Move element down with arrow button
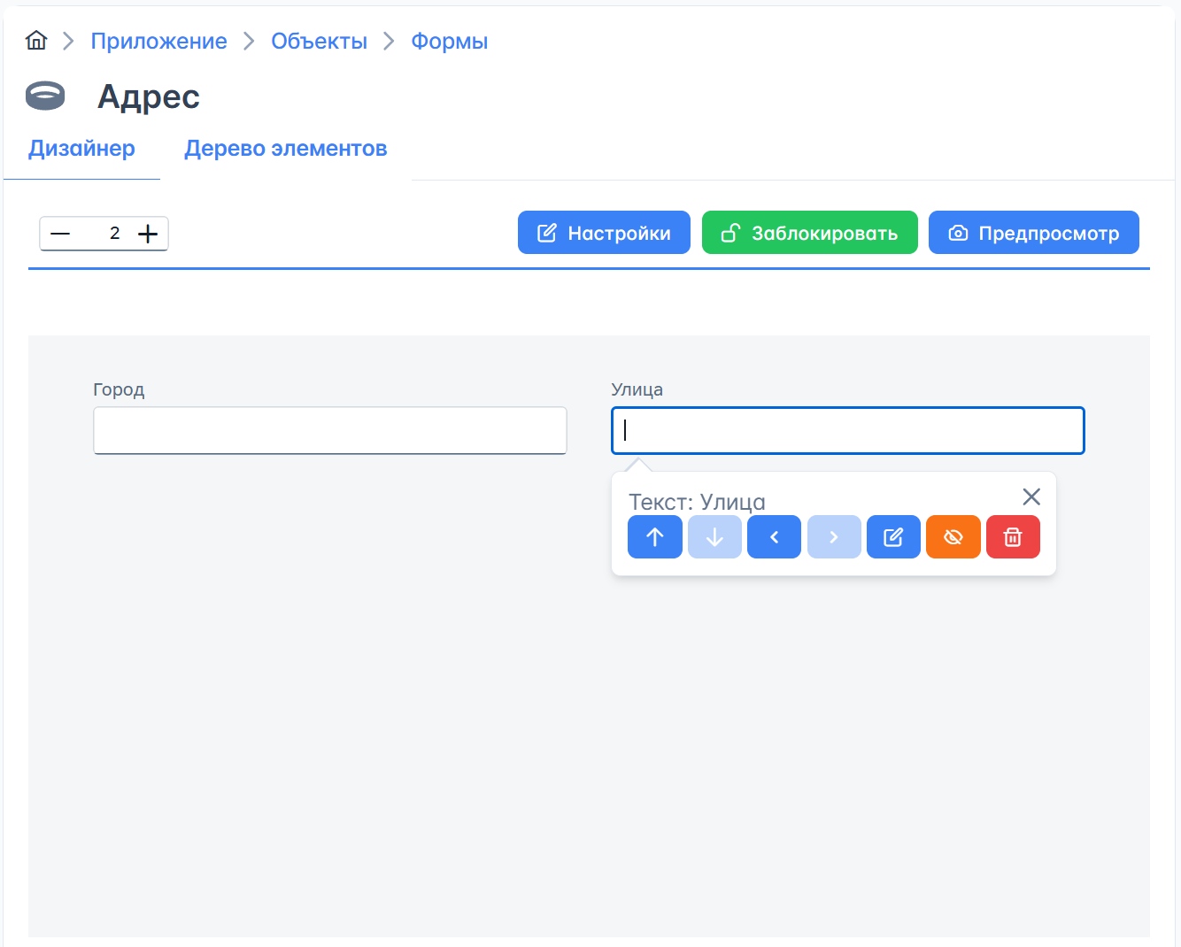This screenshot has width=1181, height=947. click(x=714, y=537)
